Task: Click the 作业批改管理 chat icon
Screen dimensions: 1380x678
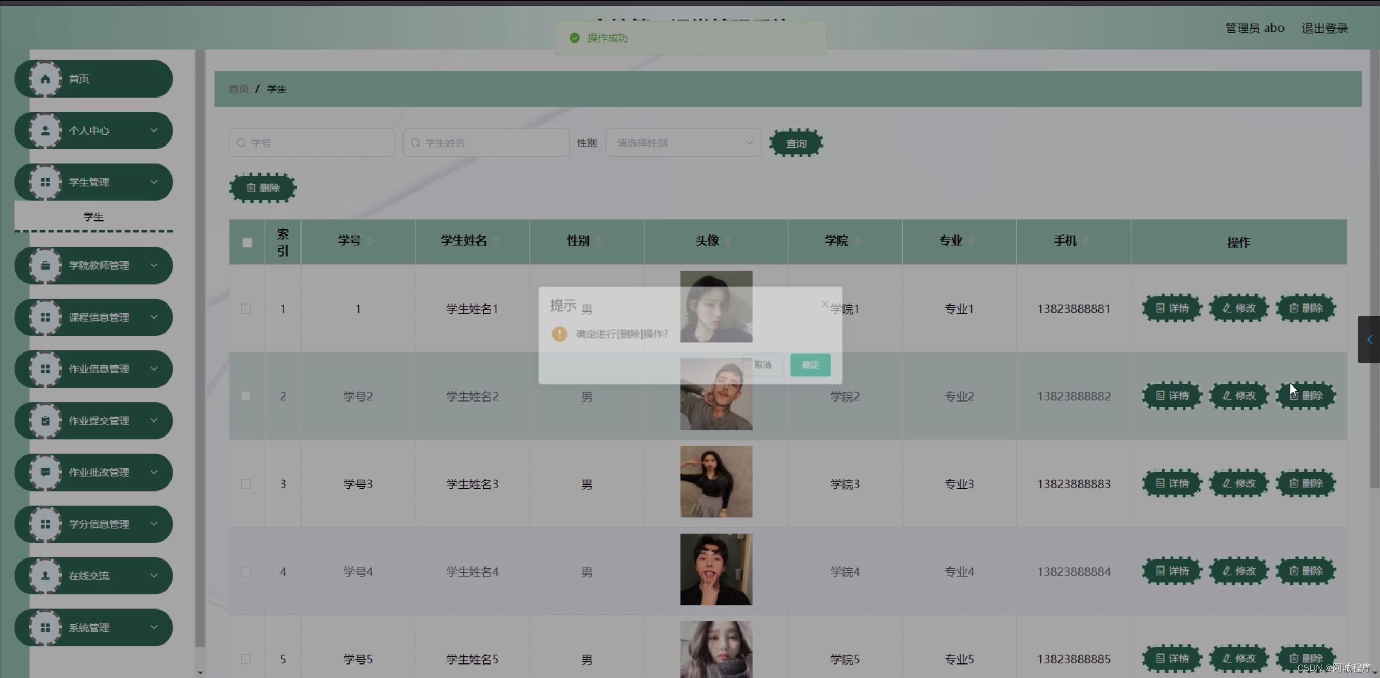Action: (45, 473)
